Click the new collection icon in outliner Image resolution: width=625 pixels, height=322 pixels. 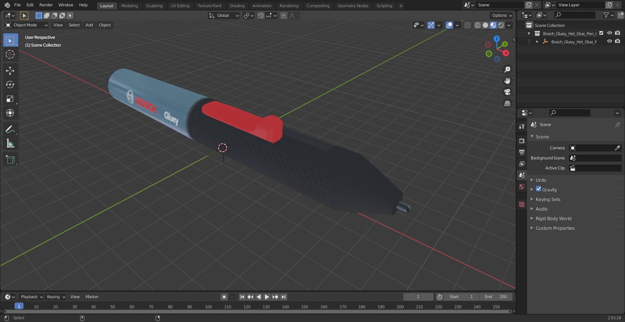620,15
